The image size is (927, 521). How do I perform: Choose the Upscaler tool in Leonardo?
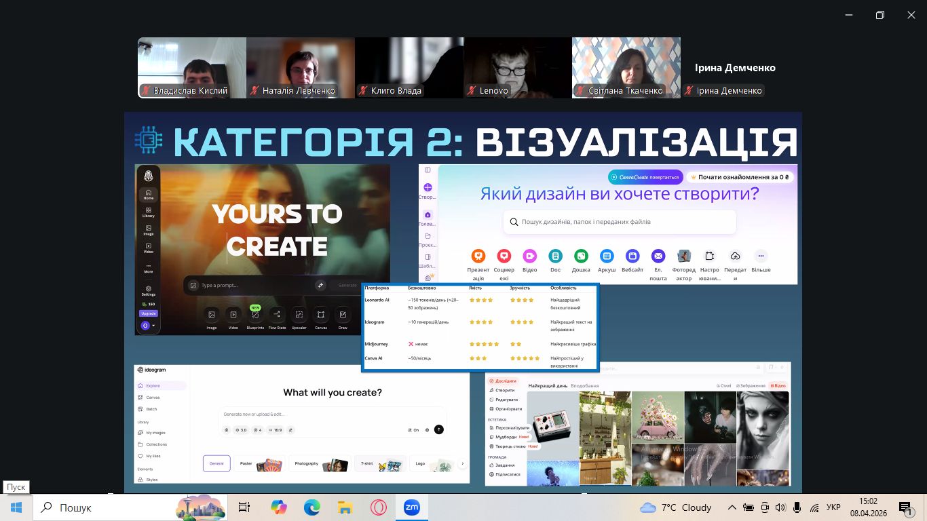coord(299,317)
